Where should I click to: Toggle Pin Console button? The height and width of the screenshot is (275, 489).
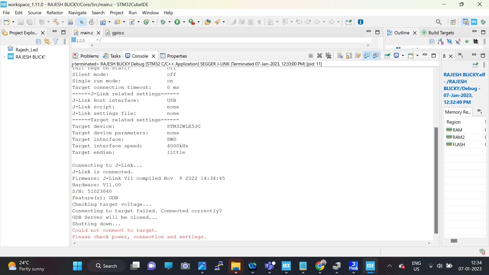tap(387, 56)
